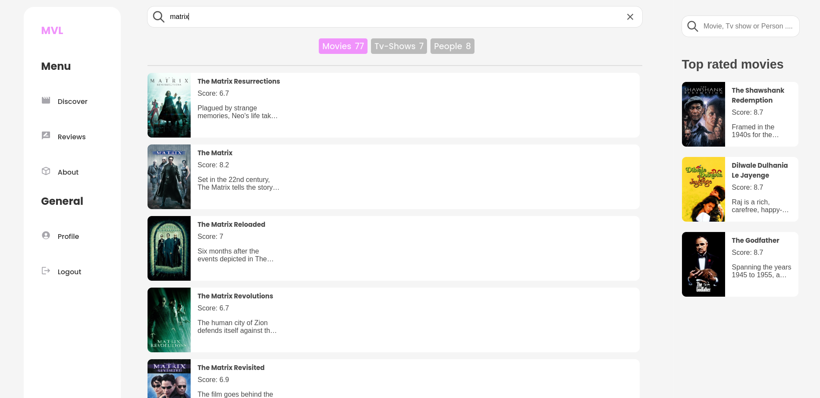Click the About box icon

point(46,171)
